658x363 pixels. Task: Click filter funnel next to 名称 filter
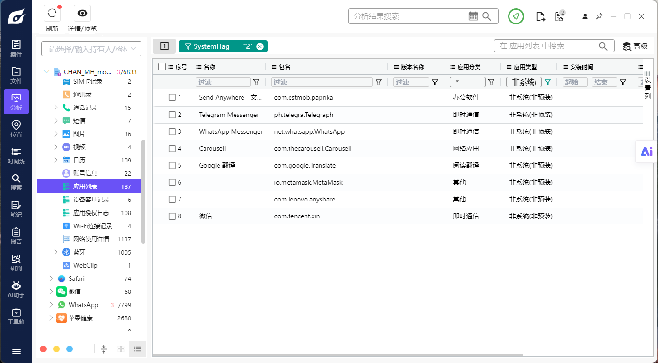[x=256, y=82]
